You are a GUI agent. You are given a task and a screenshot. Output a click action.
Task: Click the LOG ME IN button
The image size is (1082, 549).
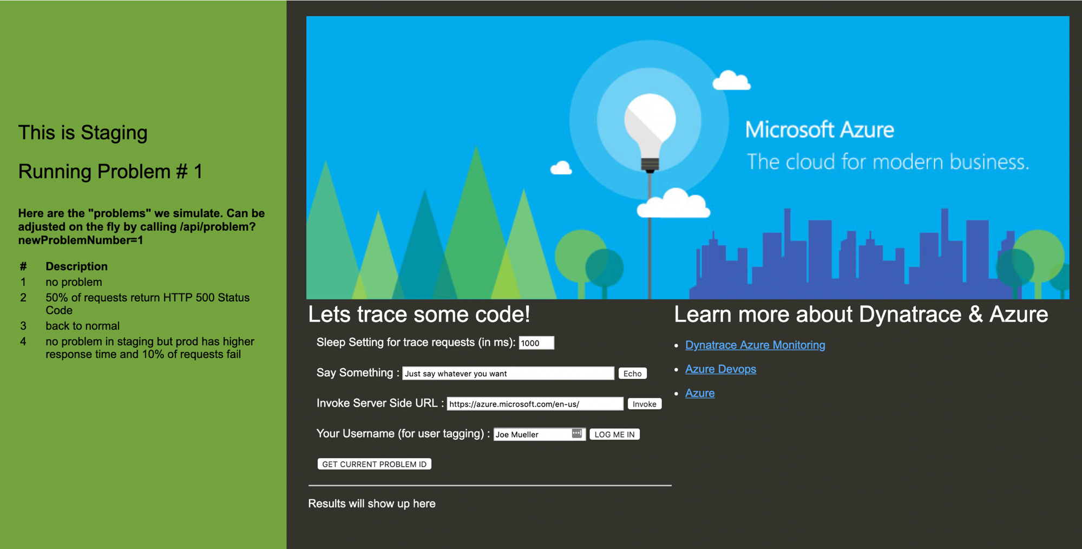point(614,434)
